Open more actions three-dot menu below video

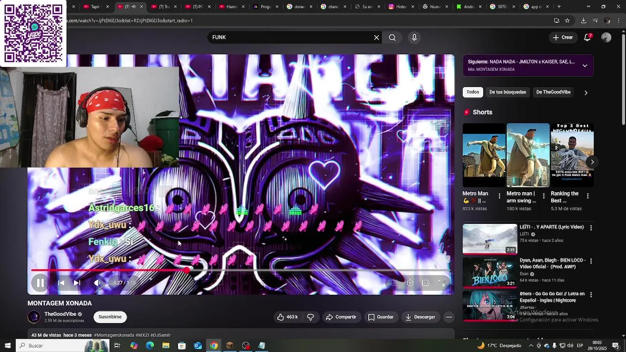[x=449, y=317]
